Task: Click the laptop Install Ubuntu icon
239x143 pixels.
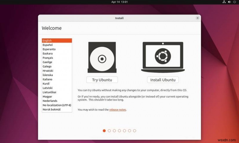Action: point(163,57)
